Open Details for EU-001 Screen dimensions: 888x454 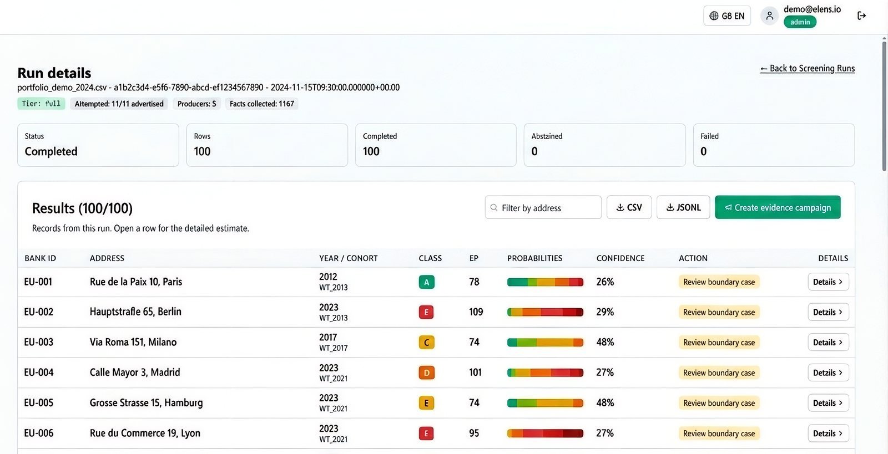coord(828,282)
